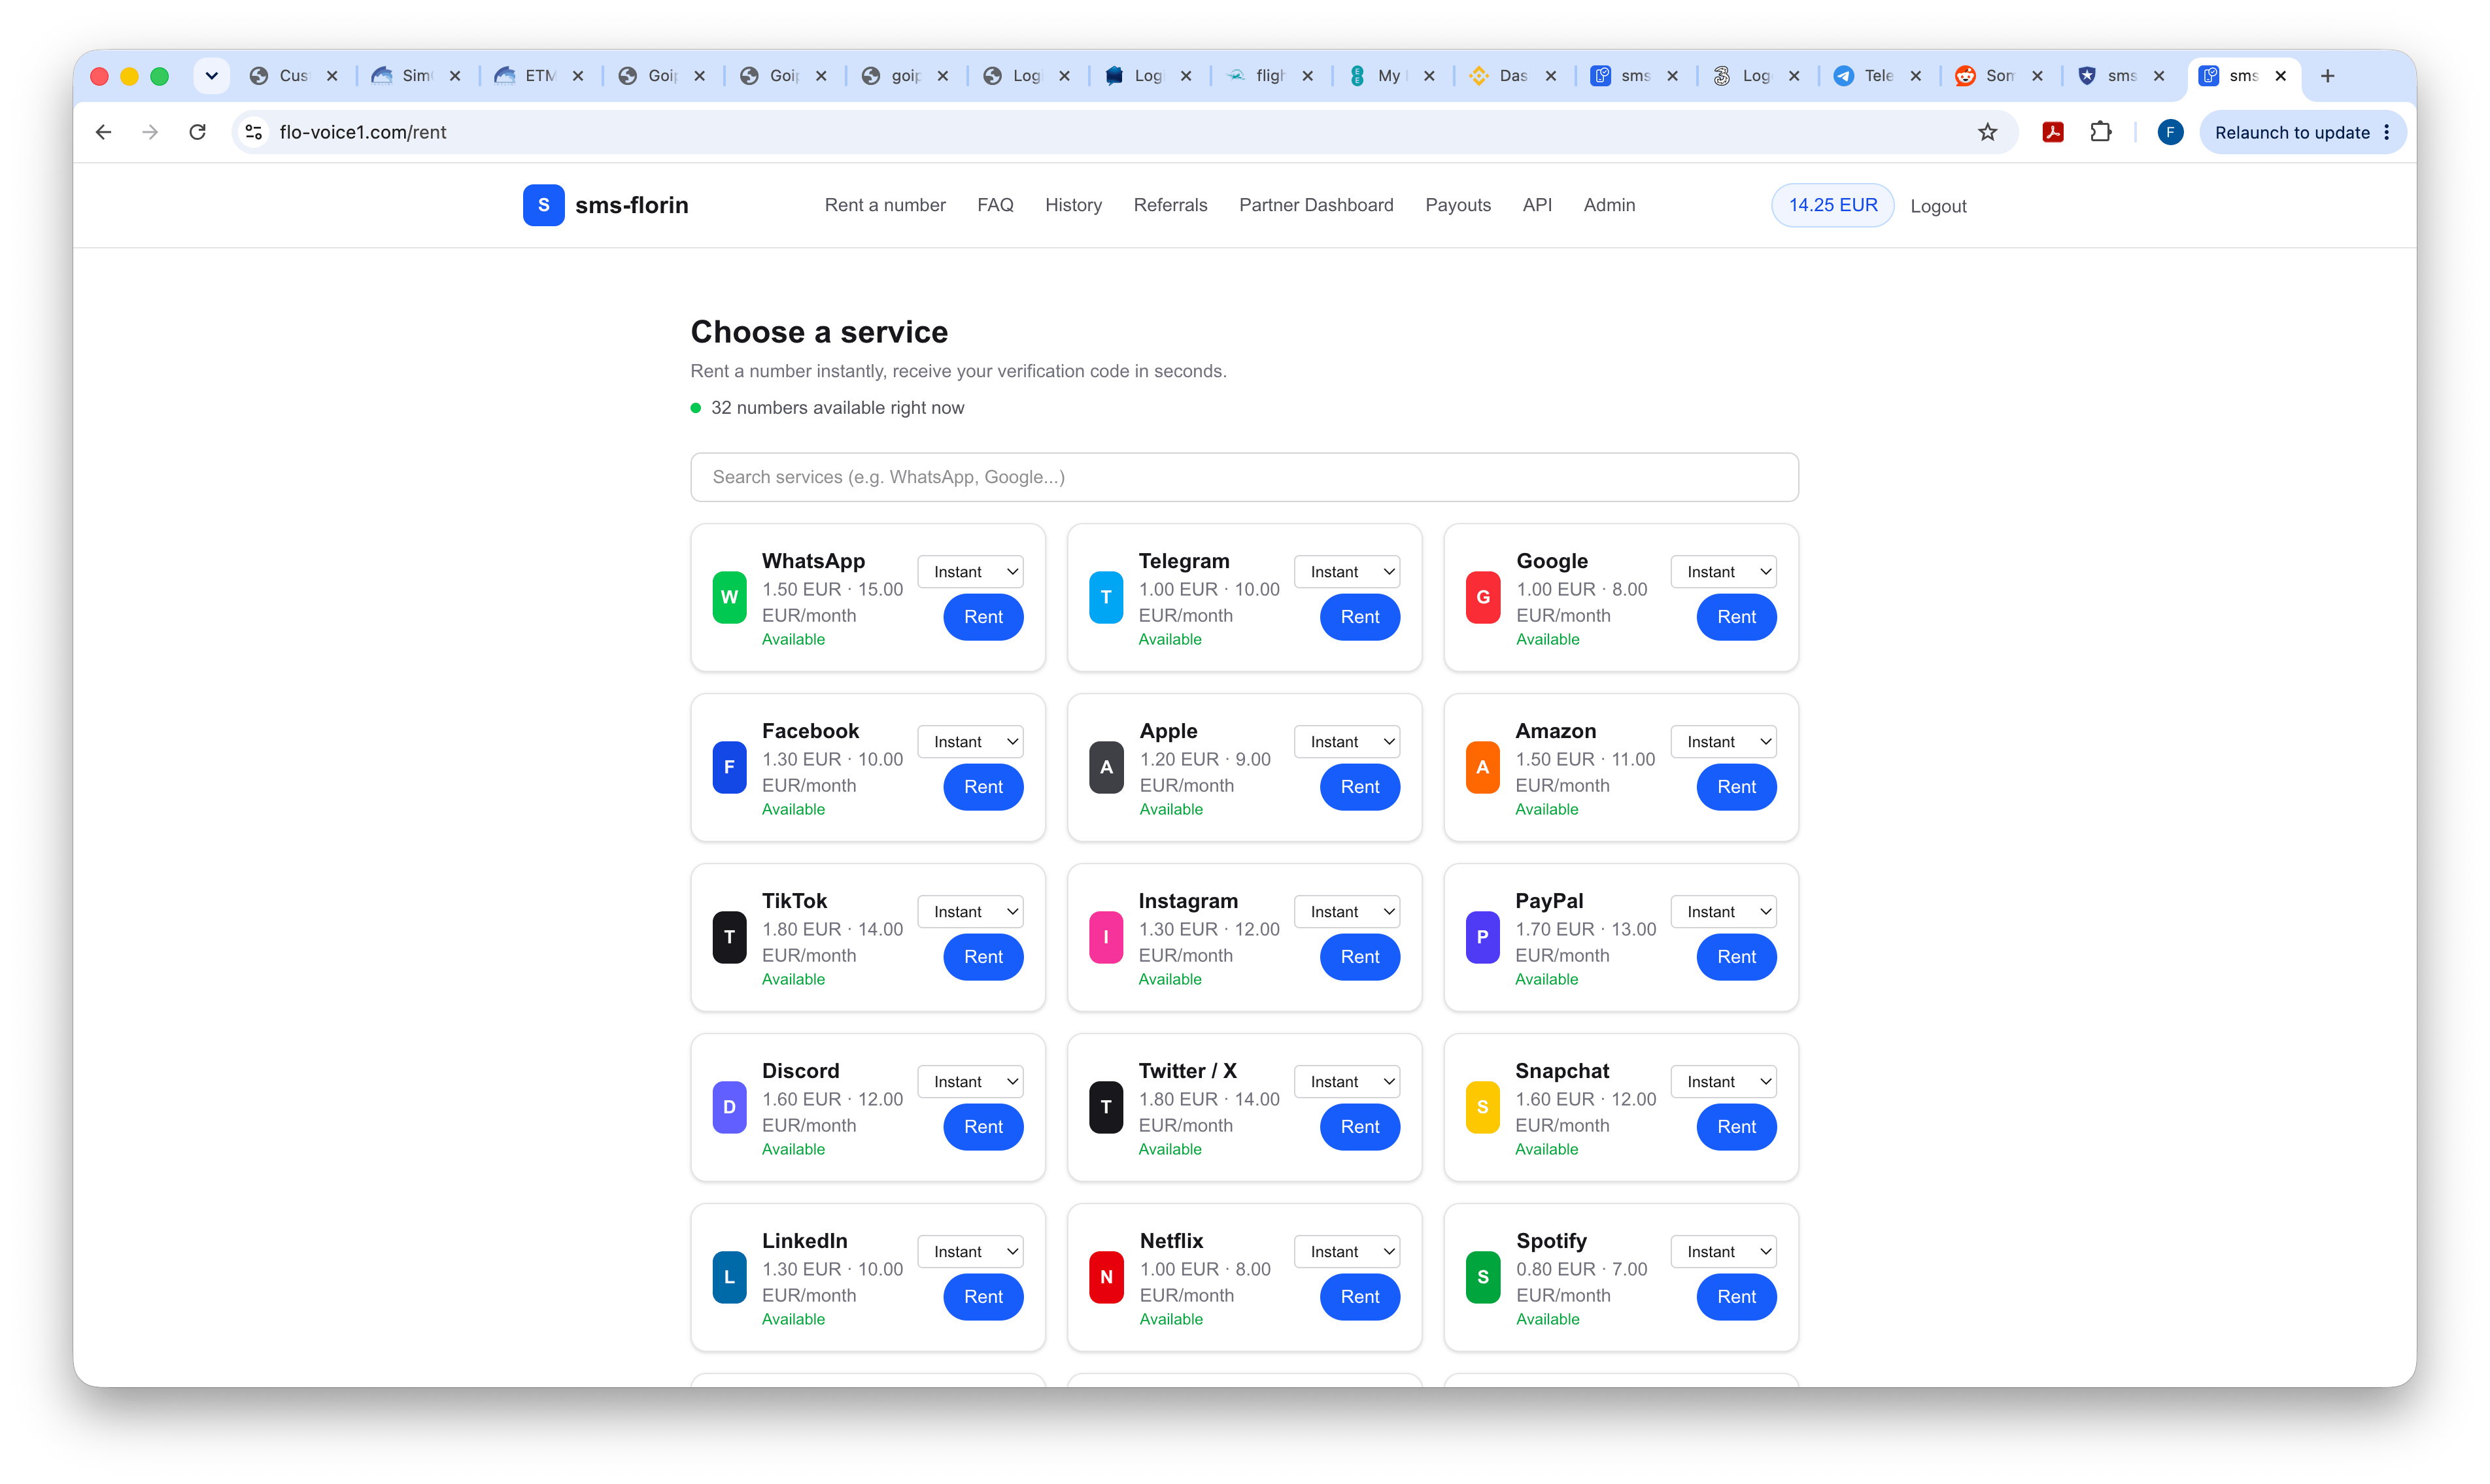Open the Chrome three-dot menu

click(x=2387, y=132)
